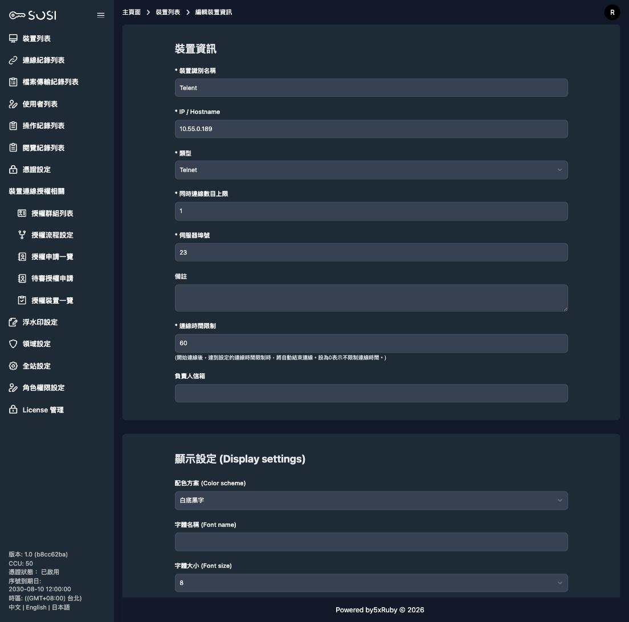Focus the 負責人信箱 field
This screenshot has width=629, height=622.
point(371,394)
